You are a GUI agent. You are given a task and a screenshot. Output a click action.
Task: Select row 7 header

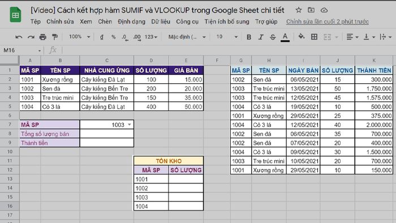(10, 125)
